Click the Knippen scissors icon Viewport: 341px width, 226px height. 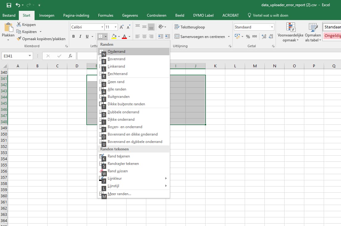19,24
